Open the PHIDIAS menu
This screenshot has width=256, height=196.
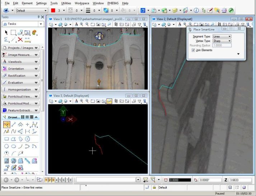(x=113, y=3)
